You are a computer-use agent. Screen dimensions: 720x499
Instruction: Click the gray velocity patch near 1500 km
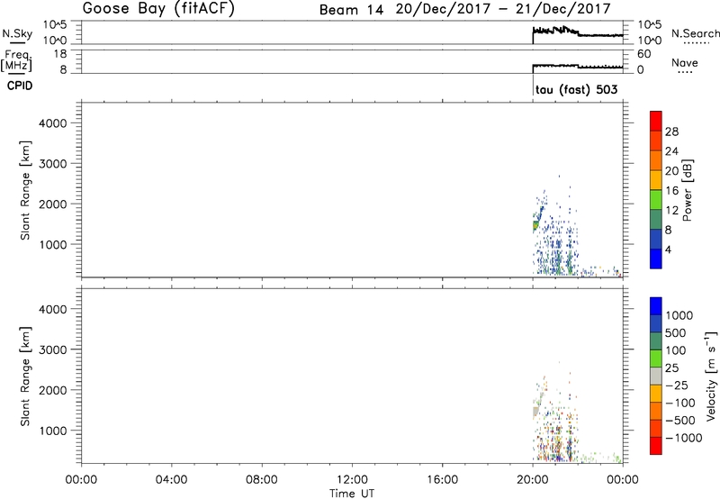[x=535, y=413]
